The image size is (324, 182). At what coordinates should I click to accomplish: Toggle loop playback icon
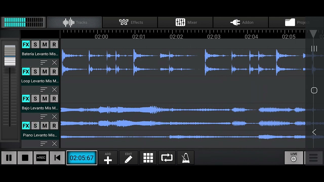(167, 158)
